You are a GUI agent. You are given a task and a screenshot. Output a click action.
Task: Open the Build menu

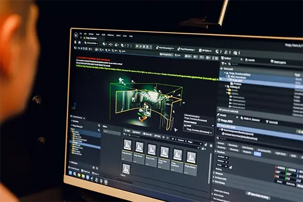[104, 35]
